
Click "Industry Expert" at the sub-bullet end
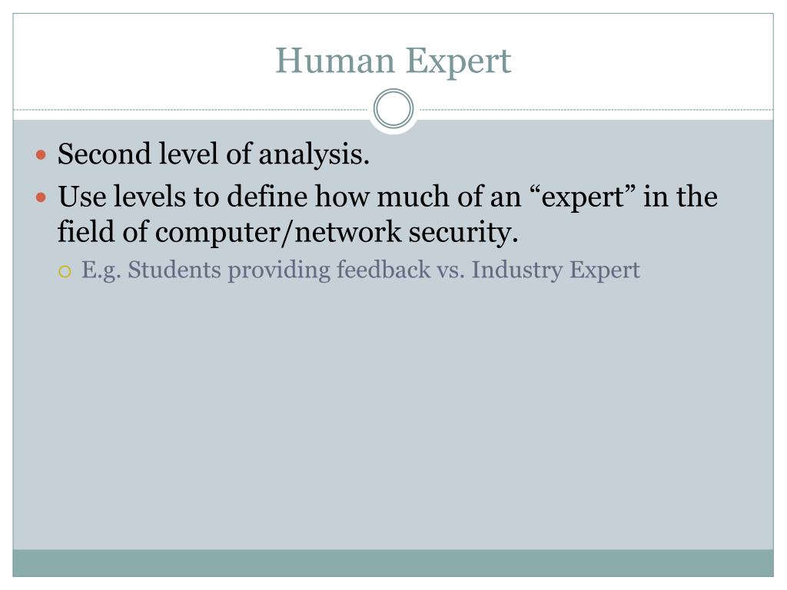556,270
